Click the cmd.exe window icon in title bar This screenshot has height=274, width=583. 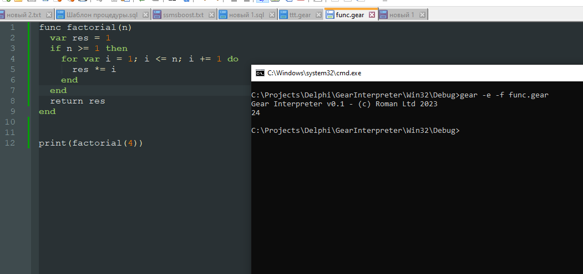click(x=260, y=73)
